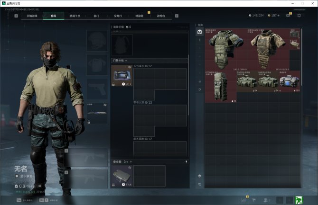Add a storage box with the plus icon
The height and width of the screenshot is (205, 318).
point(199,40)
